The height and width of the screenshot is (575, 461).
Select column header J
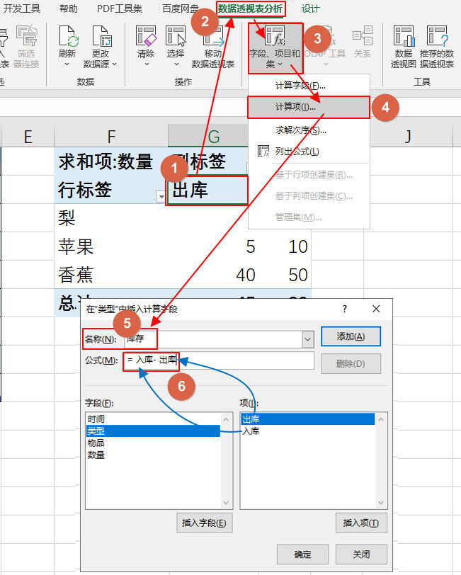tap(408, 137)
